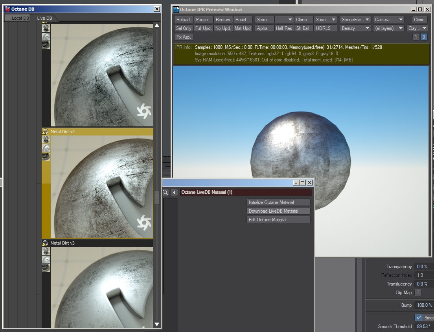Switch to the Live DB tab
Screen dimensions: 434x332
tap(44, 18)
